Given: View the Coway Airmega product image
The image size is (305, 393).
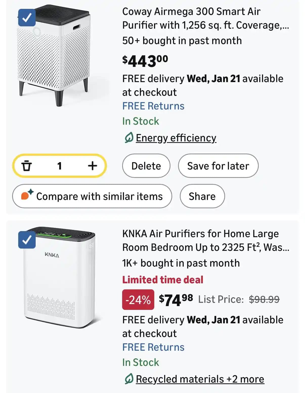Looking at the screenshot, I should (54, 56).
